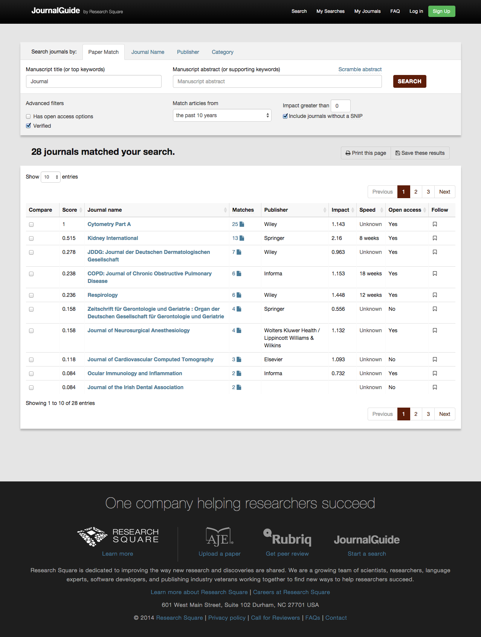
Task: View Neurosurgical Anesthesiology matches document icon
Action: (239, 330)
